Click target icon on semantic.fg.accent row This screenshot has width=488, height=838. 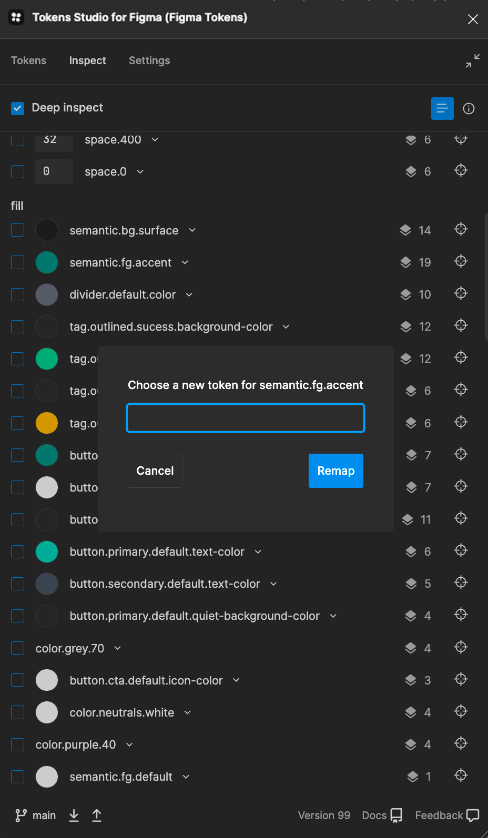(x=461, y=261)
